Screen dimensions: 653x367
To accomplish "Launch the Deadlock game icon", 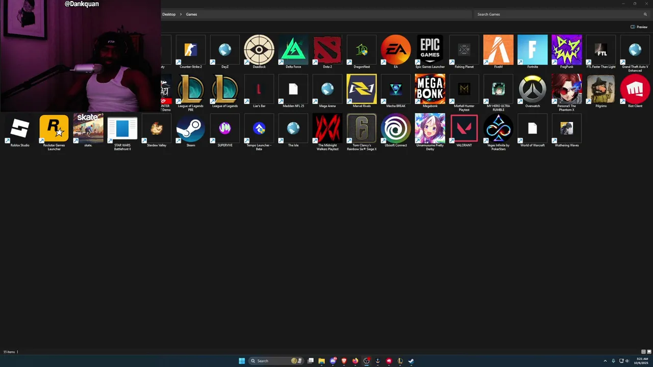I will pos(259,51).
